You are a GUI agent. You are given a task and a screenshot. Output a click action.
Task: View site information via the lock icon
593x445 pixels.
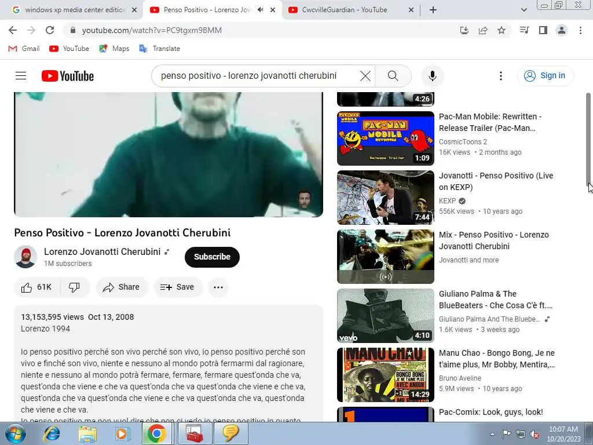(x=73, y=30)
